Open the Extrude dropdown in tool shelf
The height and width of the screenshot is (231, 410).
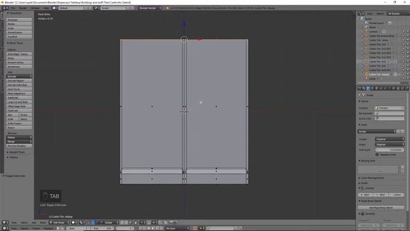coord(19,76)
